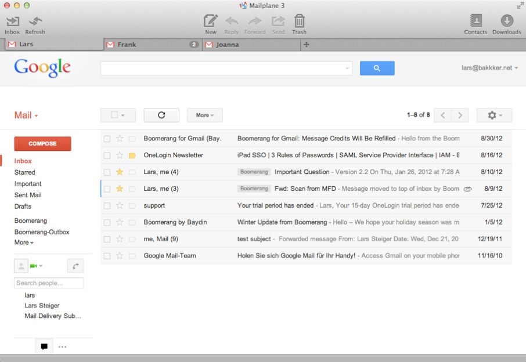
Task: Expand the More actions dropdown
Action: click(204, 115)
